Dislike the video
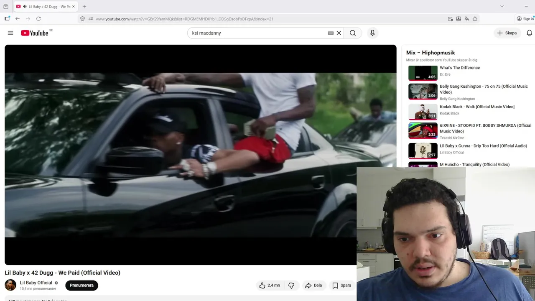535x301 pixels. point(291,285)
